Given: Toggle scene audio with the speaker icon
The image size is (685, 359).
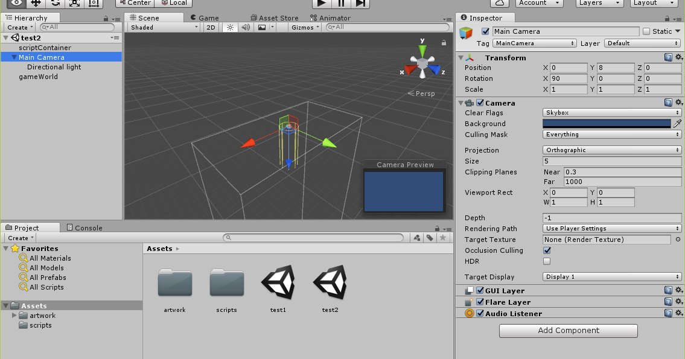Looking at the screenshot, I should (x=245, y=27).
